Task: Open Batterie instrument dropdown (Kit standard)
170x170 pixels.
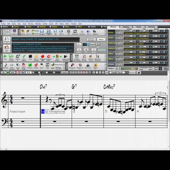Action: [146, 44]
